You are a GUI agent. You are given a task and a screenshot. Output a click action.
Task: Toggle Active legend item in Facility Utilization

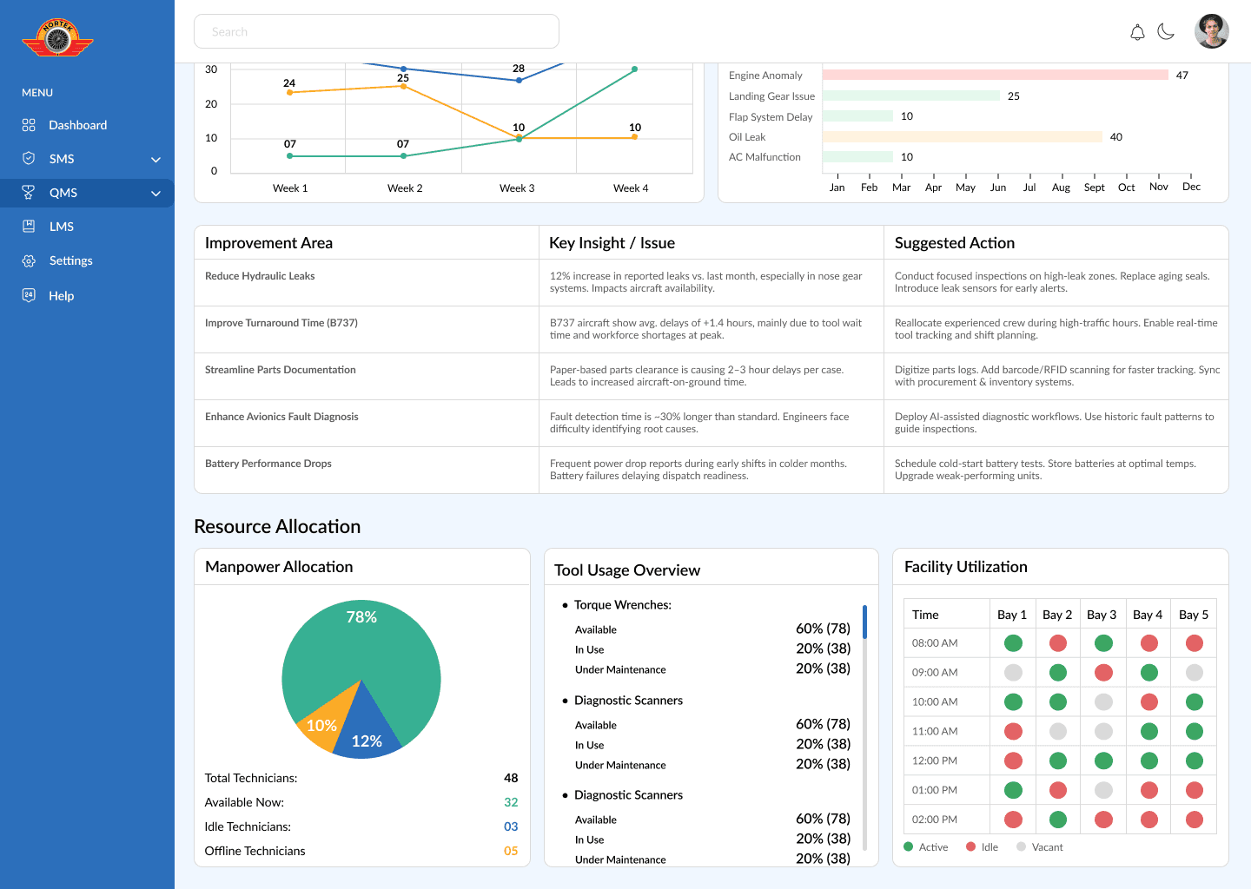[x=926, y=847]
